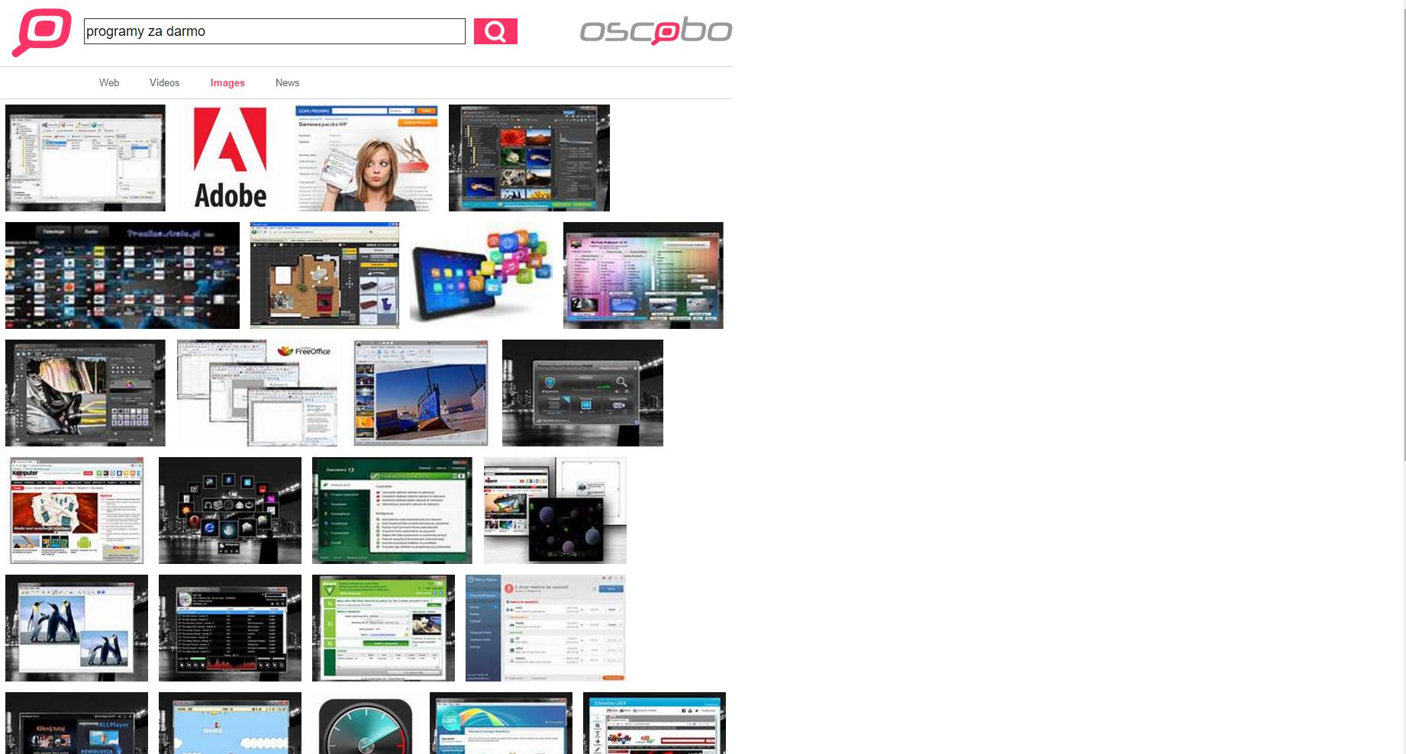Click the oscobo wordmark logo
Image resolution: width=1406 pixels, height=754 pixels.
click(656, 31)
